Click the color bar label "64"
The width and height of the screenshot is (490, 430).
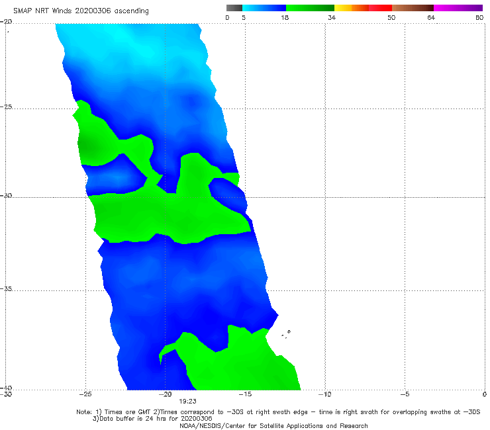coord(431,18)
